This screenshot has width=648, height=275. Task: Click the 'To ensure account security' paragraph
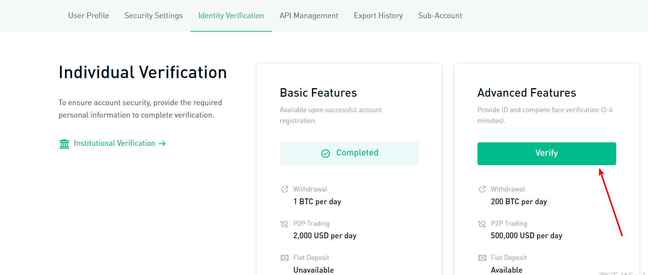pos(140,109)
